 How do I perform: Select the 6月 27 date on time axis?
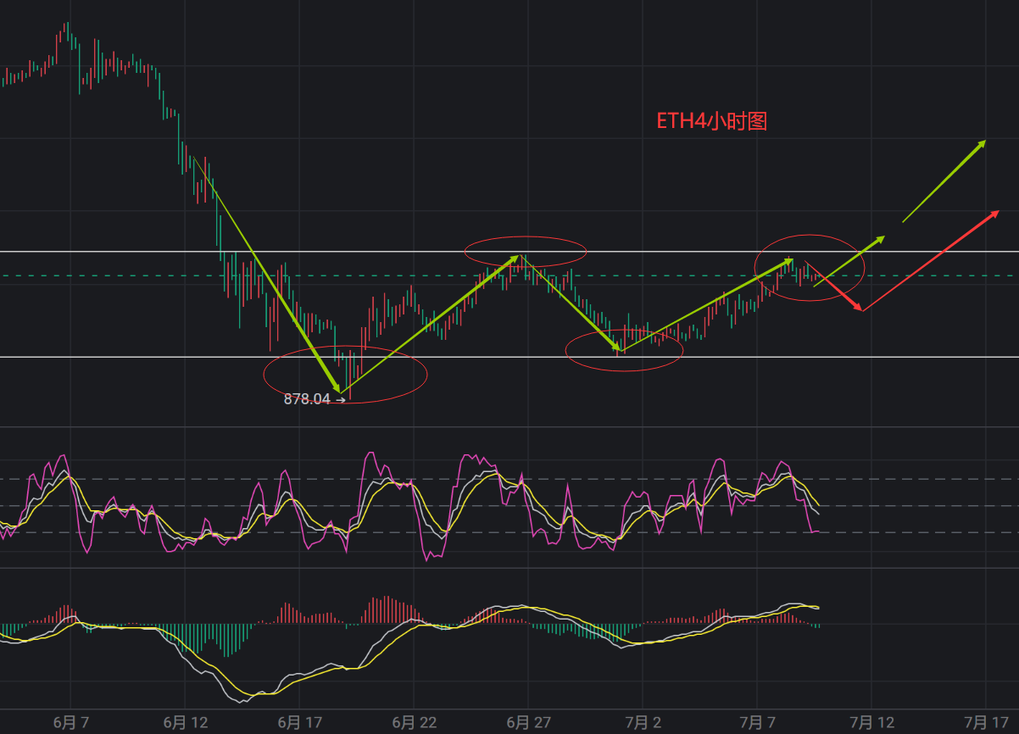[x=529, y=722]
